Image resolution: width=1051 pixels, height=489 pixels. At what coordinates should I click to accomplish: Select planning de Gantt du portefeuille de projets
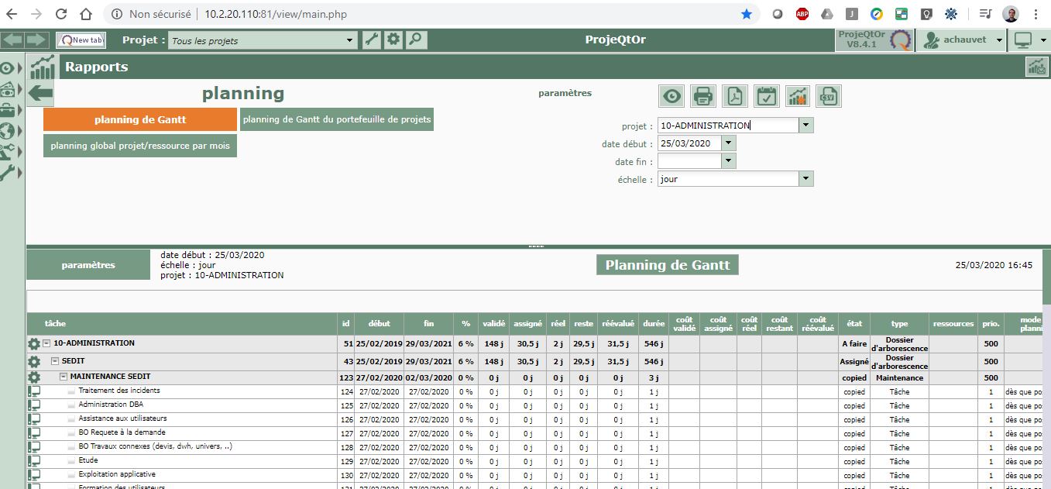click(337, 119)
